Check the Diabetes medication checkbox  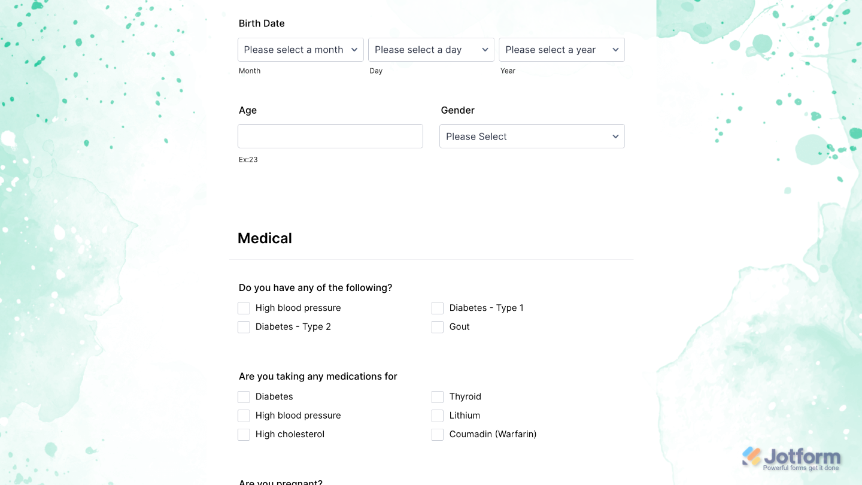point(244,396)
